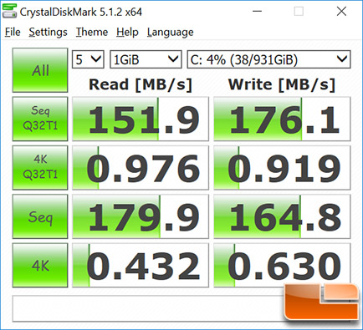Screen dimensions: 363x330
Task: Click the CrystalDiskMark app icon in title bar
Action: 9,12
